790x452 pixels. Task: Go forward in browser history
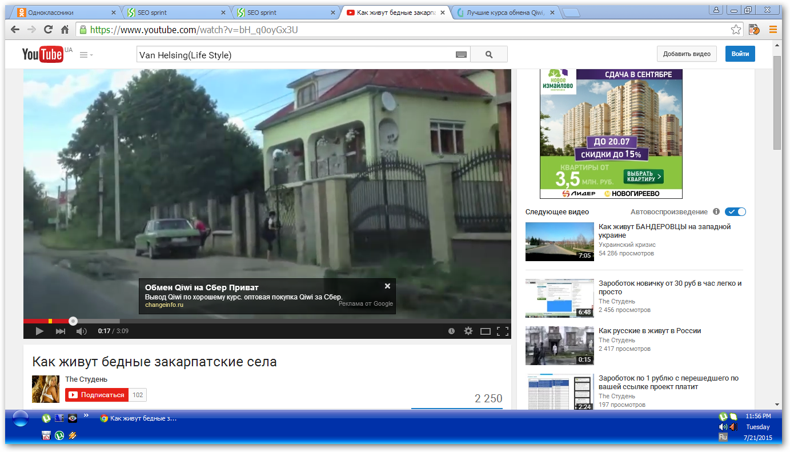click(x=31, y=30)
